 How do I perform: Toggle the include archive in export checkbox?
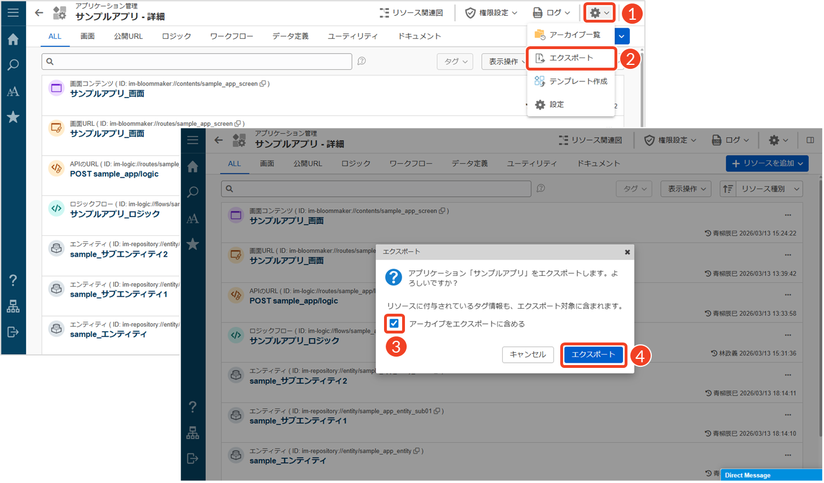coord(394,323)
